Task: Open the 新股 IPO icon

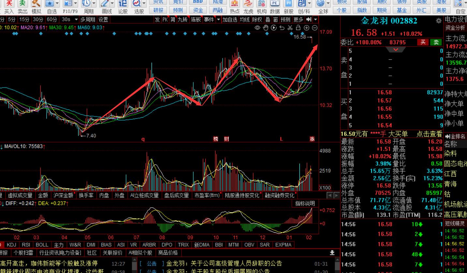Action: [288, 4]
